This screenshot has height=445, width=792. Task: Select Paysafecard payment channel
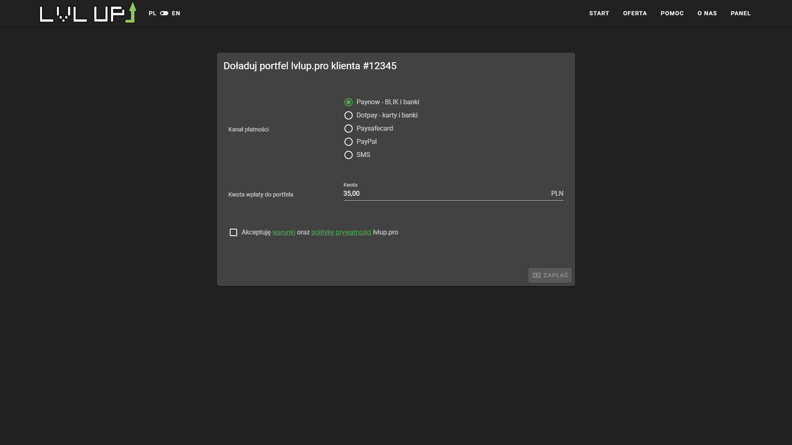point(349,129)
